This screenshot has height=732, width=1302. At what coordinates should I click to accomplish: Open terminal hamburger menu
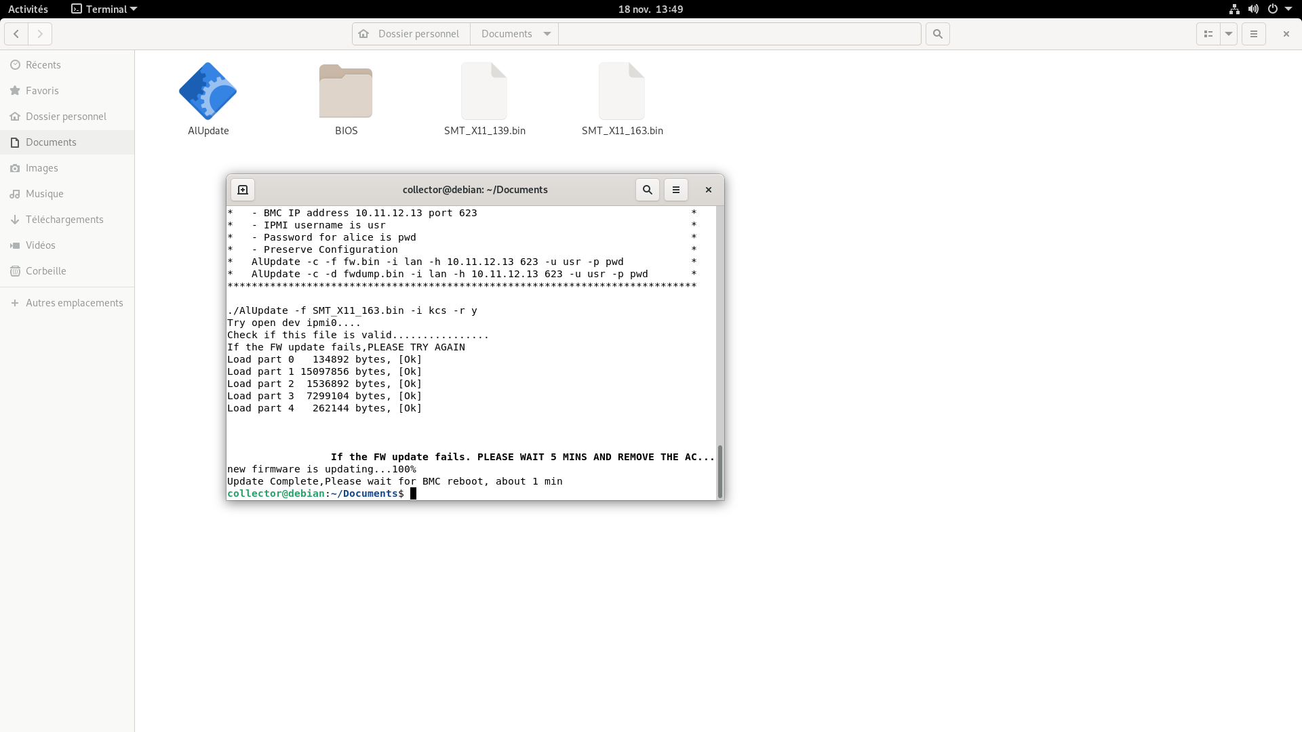(x=676, y=190)
